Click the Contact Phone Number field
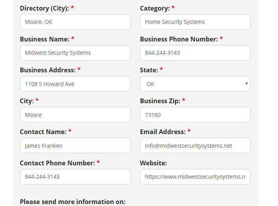This screenshot has height=206, width=278. pos(75,177)
